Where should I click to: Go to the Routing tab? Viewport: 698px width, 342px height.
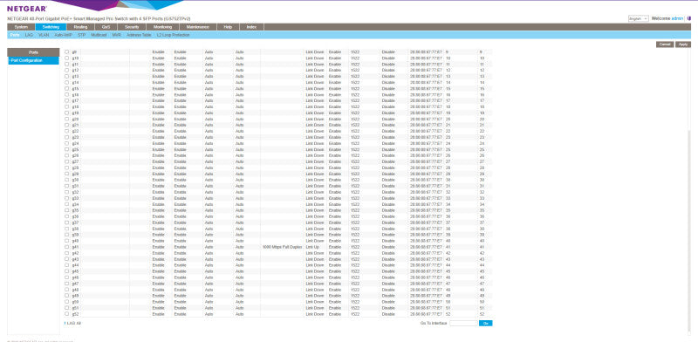(80, 27)
